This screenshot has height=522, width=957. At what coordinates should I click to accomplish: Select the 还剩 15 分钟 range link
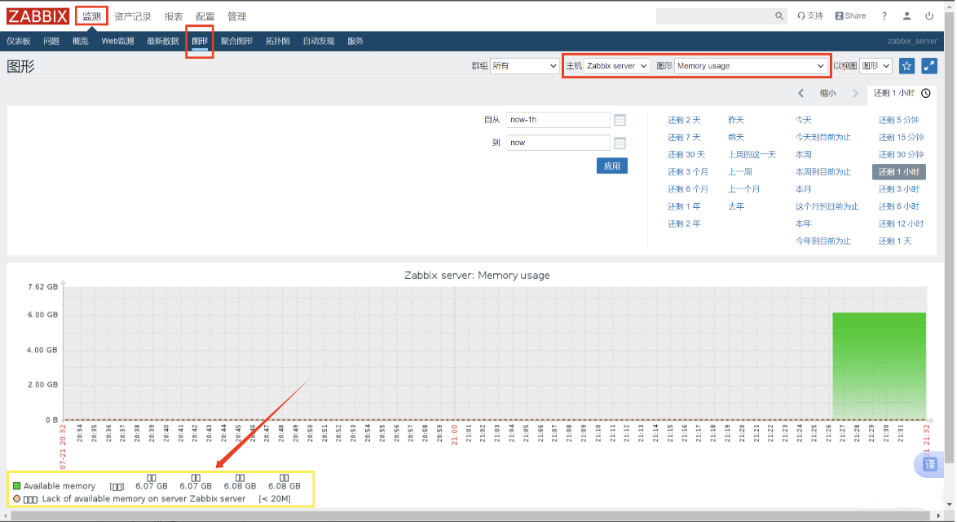tap(901, 137)
